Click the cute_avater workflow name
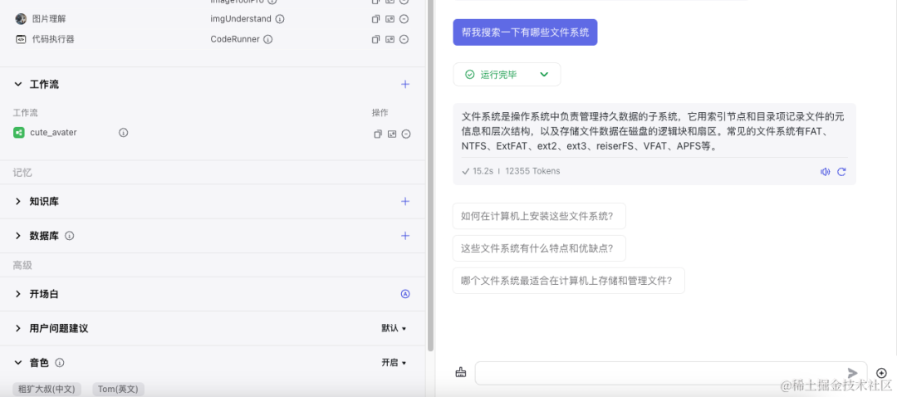Screen dimensions: 897x397 click(53, 132)
